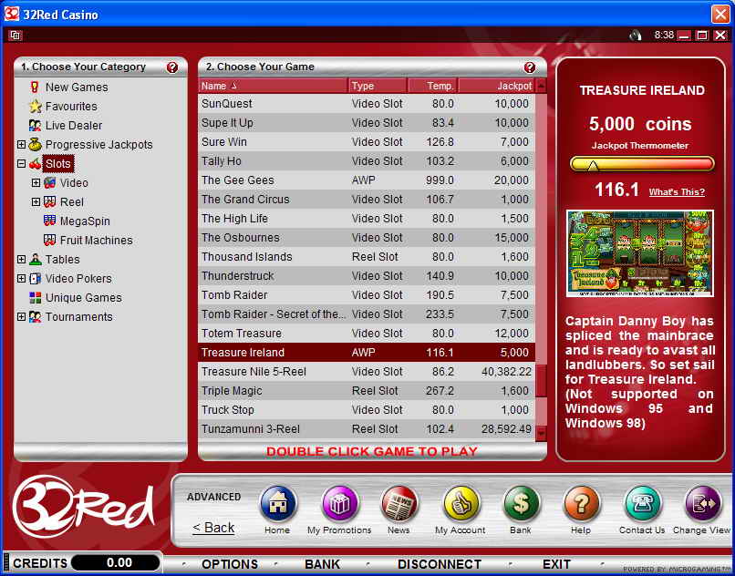Expand the Progressive Jackpots category
This screenshot has height=576, width=735.
coord(21,145)
